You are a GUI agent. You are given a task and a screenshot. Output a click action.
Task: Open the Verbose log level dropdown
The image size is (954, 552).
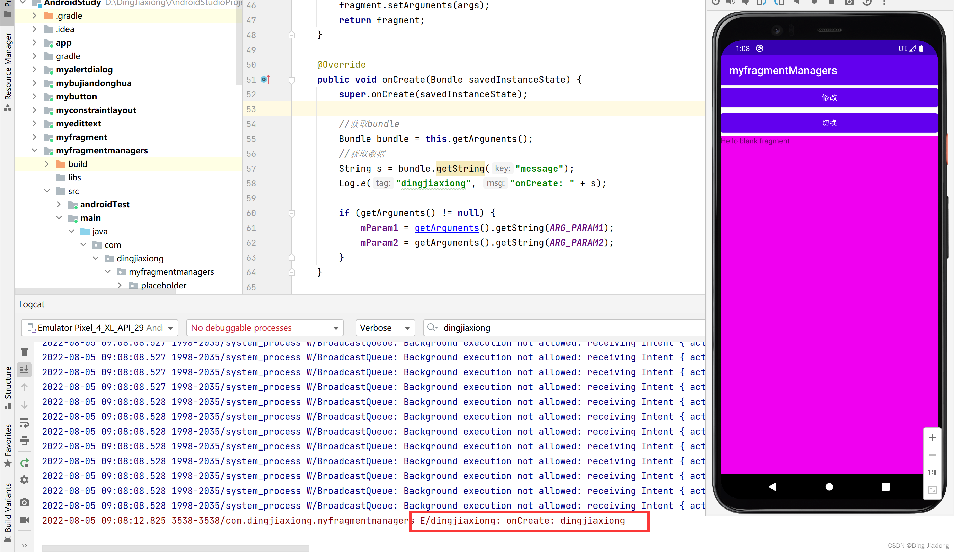(385, 328)
